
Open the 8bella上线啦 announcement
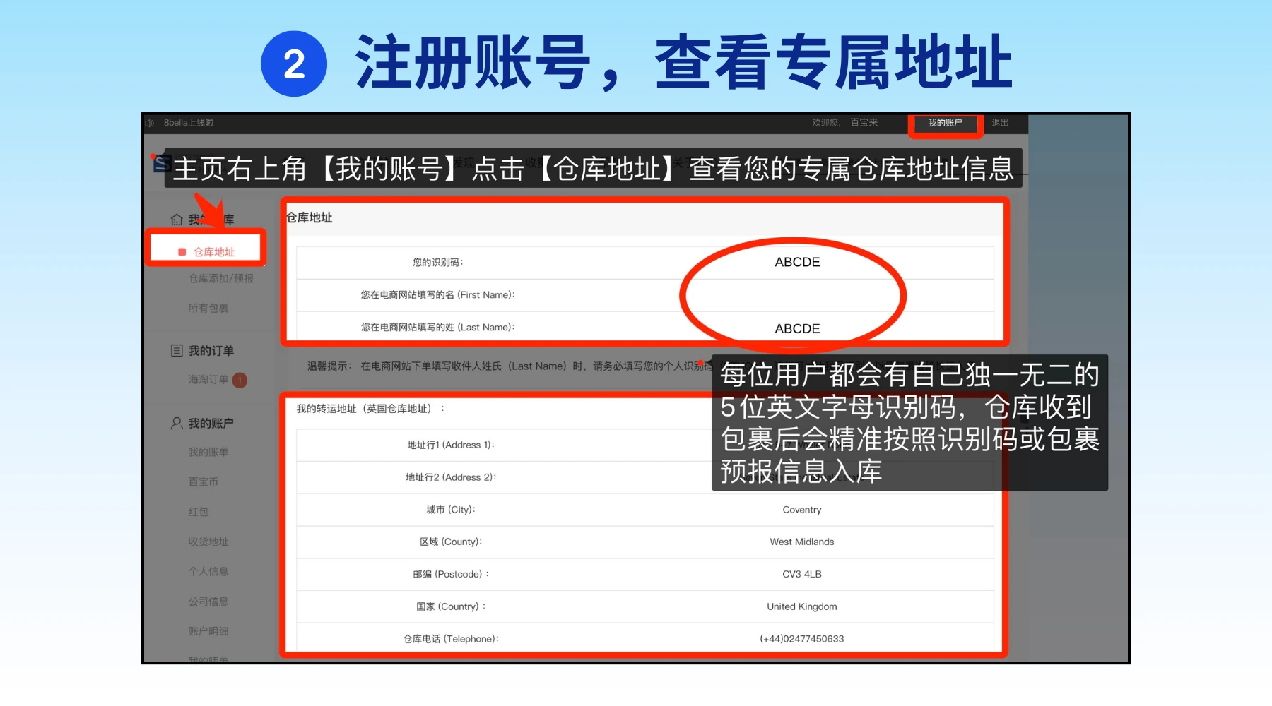coord(189,123)
